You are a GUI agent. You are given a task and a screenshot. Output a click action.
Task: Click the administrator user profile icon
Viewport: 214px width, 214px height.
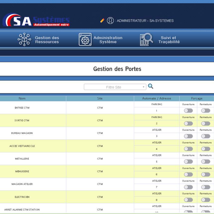(110, 20)
